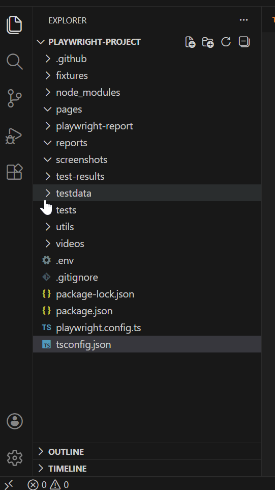Click the New File icon
Viewport: 275px width, 490px height.
[190, 42]
